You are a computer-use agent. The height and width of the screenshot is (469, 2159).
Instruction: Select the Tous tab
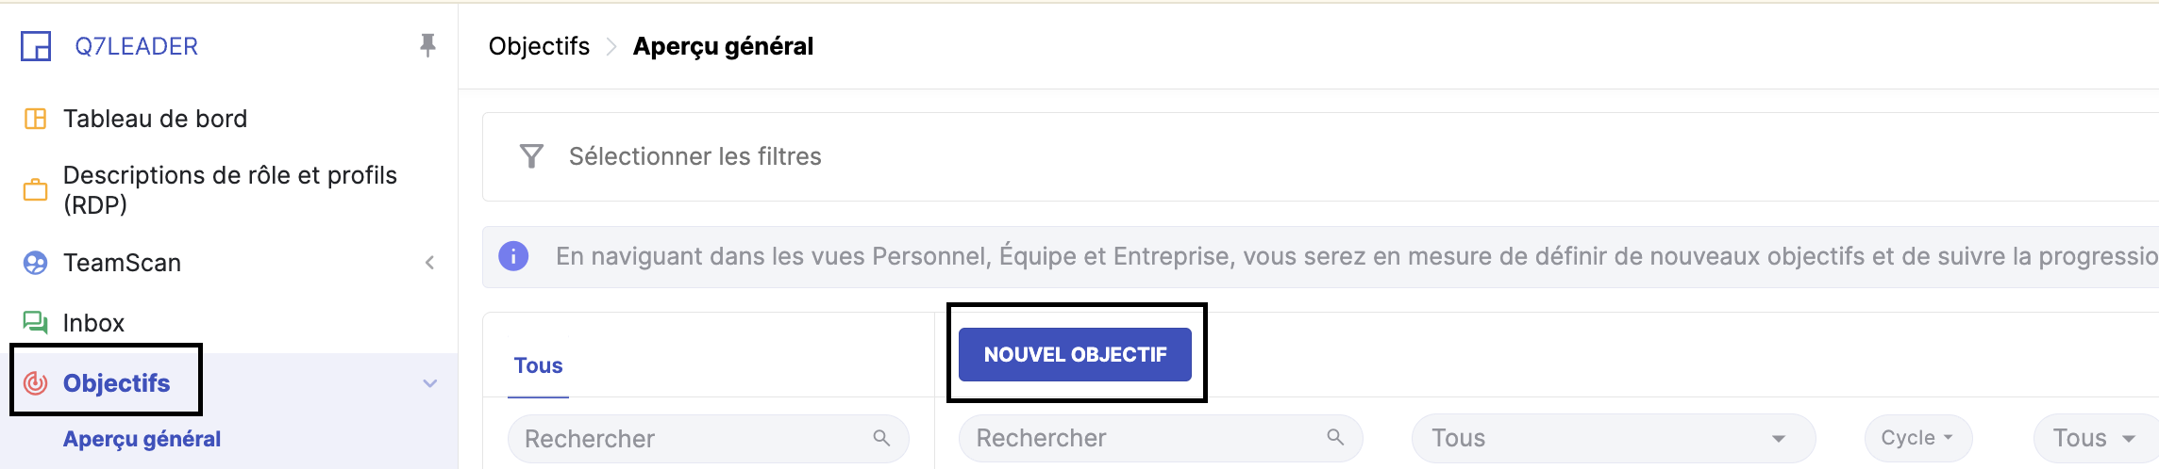coord(538,365)
